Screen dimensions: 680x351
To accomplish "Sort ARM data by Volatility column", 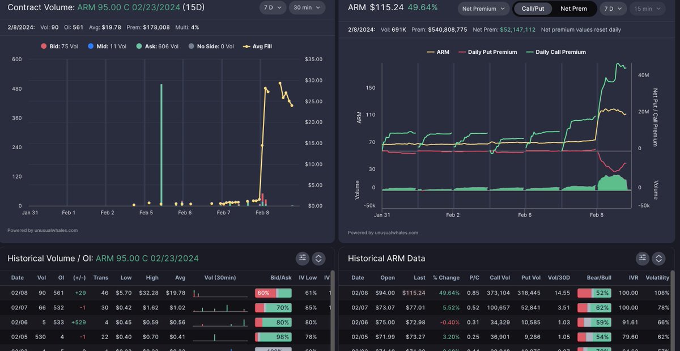I will [657, 278].
